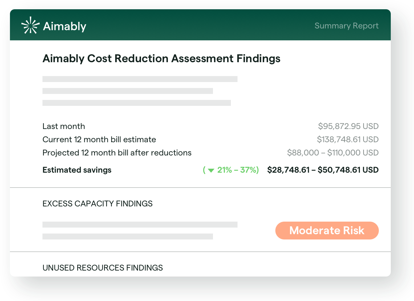Click the Aimably brand name text
This screenshot has width=414, height=301.
coord(65,26)
